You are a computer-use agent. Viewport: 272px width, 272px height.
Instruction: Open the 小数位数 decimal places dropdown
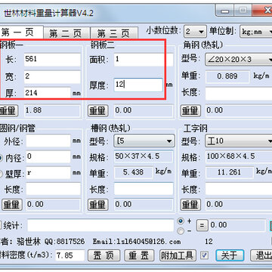coord(195,32)
